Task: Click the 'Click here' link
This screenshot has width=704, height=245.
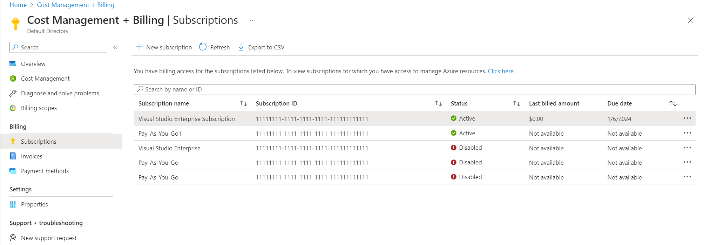Action: pyautogui.click(x=501, y=71)
